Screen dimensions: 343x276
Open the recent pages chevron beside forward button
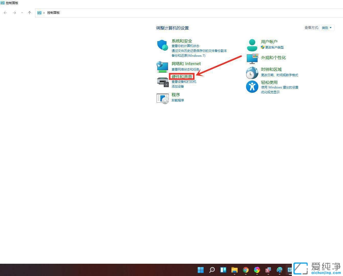[22, 13]
